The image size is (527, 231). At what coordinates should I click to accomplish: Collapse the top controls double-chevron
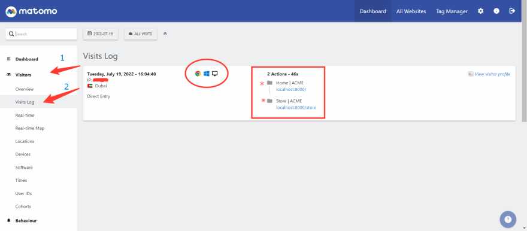point(165,34)
